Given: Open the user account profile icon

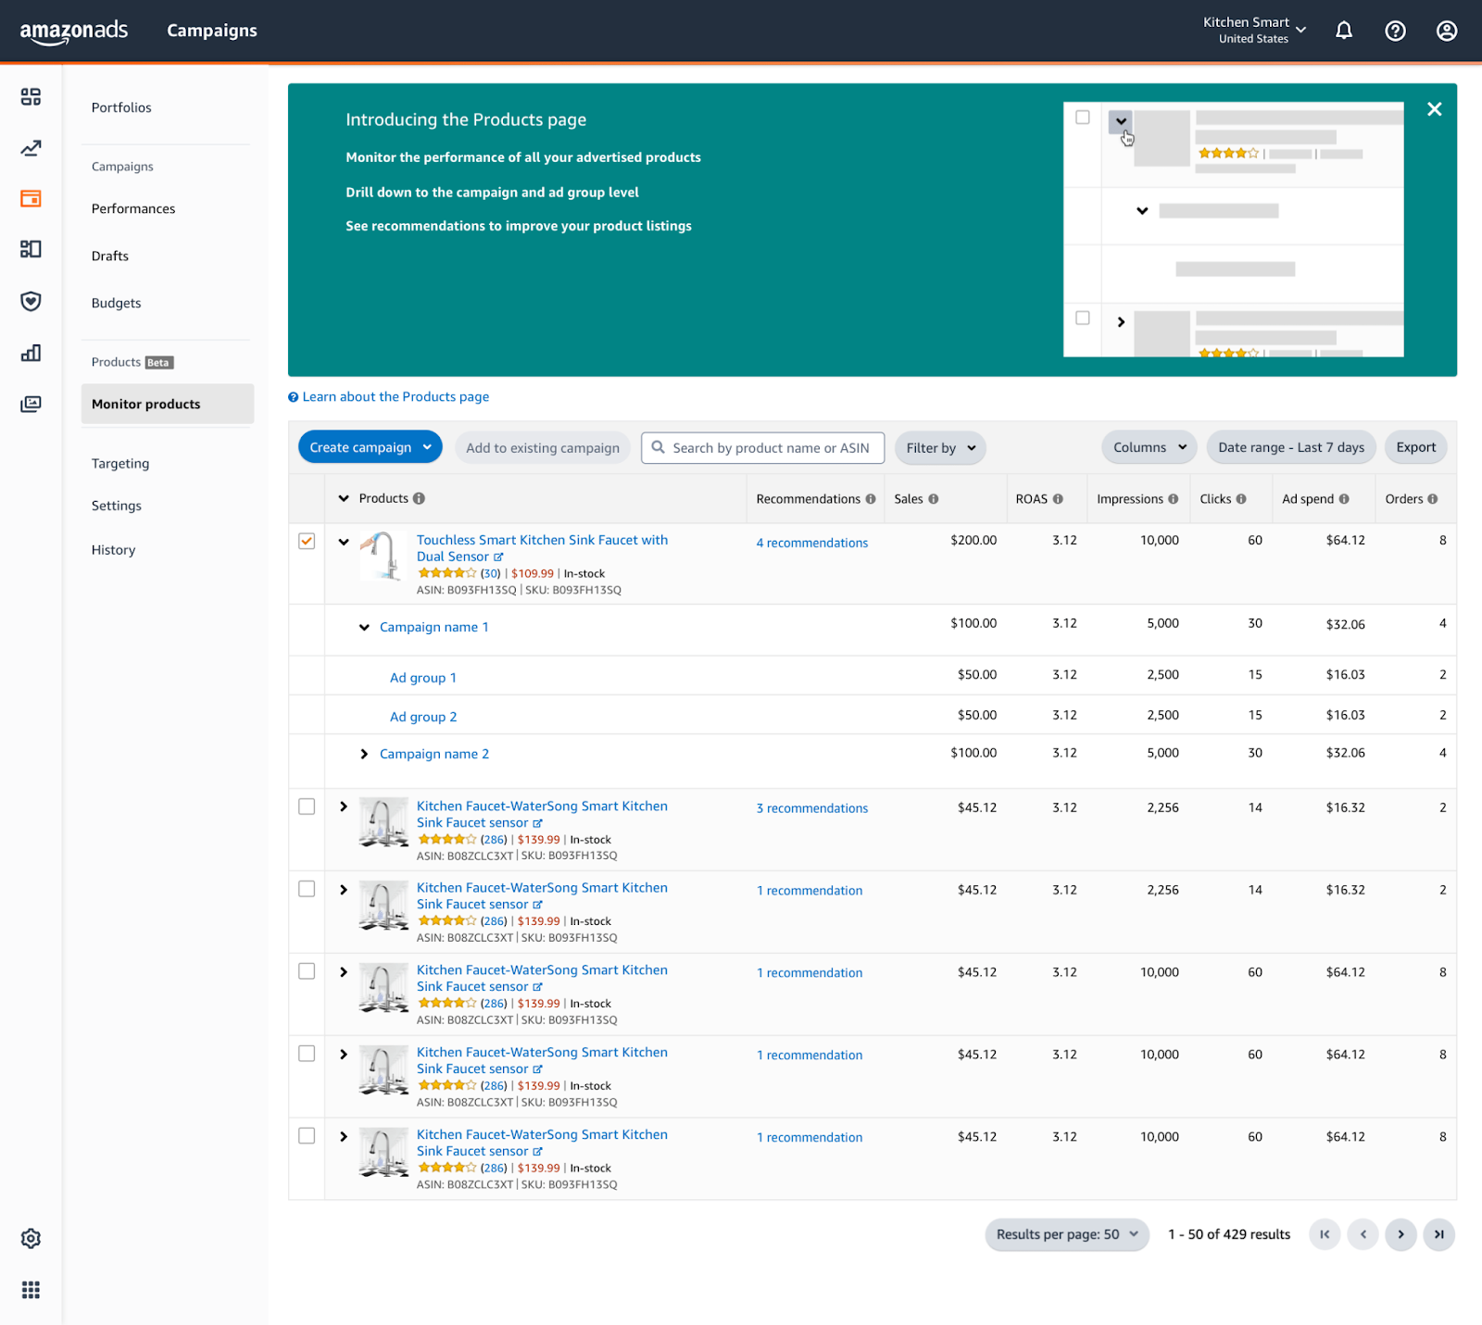Looking at the screenshot, I should click(x=1446, y=31).
